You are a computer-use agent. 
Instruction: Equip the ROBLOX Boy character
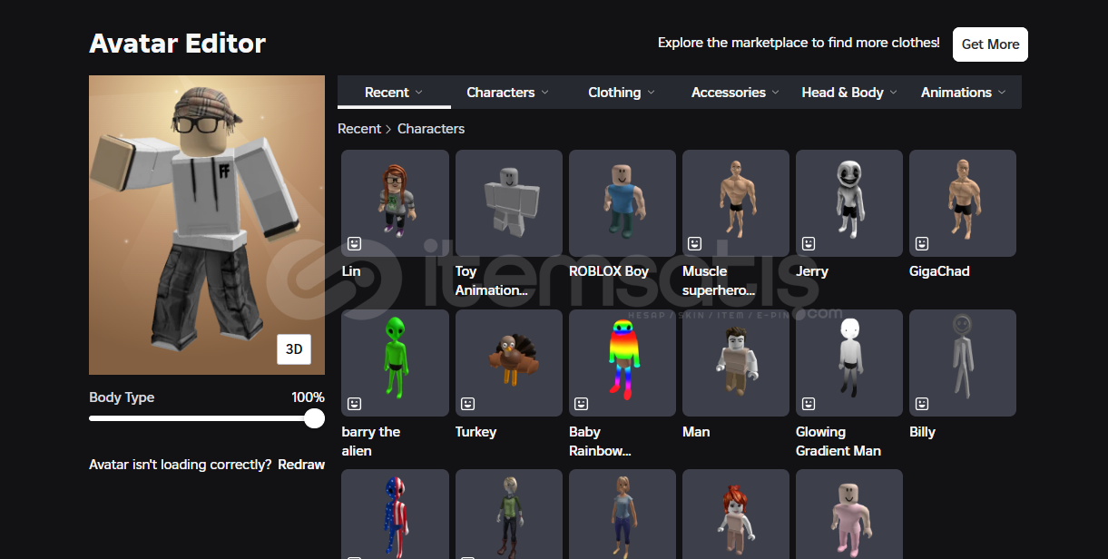(x=623, y=203)
